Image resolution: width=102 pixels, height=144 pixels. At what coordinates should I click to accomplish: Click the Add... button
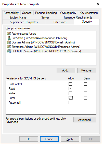[x=66, y=70]
